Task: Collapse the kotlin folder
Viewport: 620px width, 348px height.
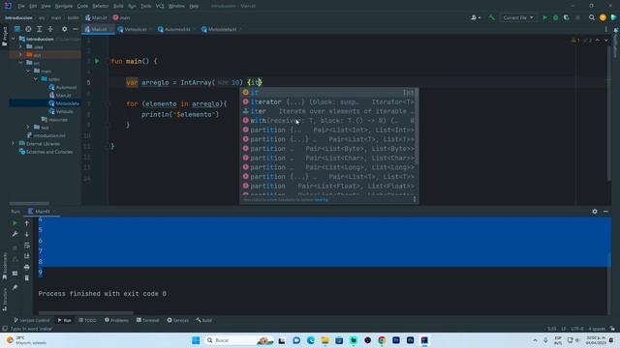Action: point(36,79)
